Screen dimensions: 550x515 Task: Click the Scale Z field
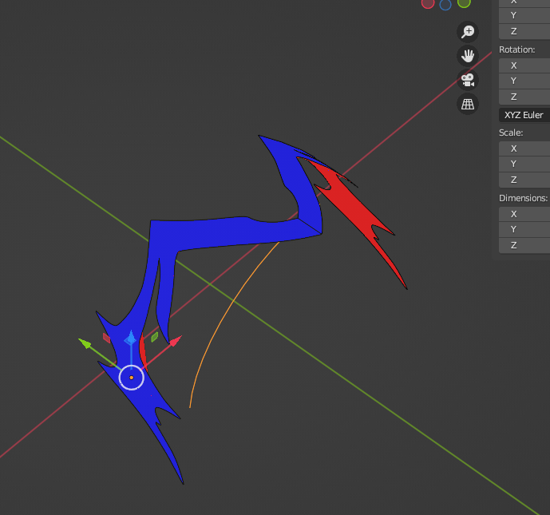[x=524, y=180]
